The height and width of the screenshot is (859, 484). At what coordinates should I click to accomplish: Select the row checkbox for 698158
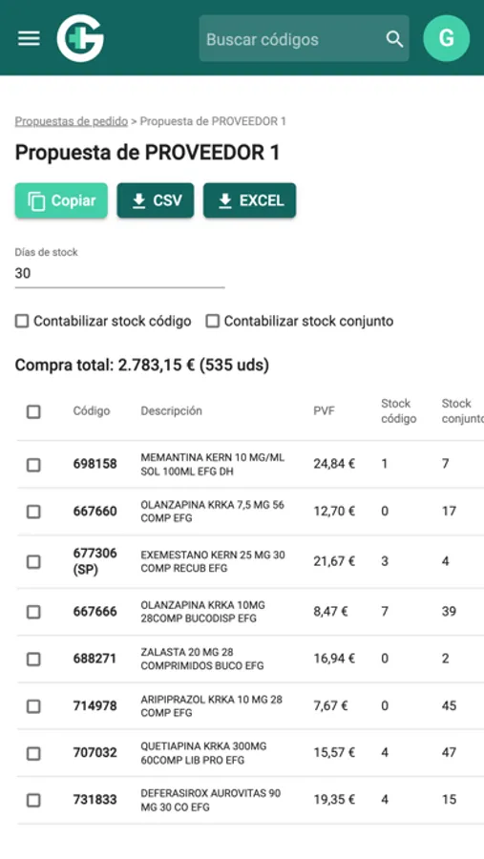click(33, 465)
